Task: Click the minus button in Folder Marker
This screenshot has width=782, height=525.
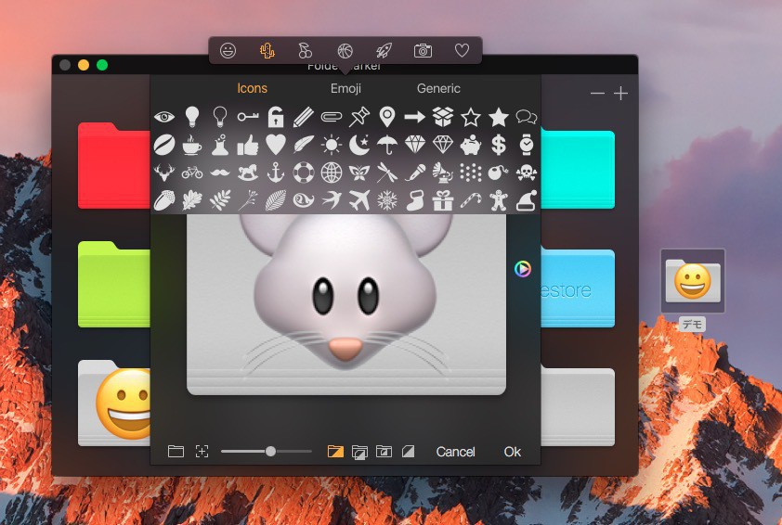Action: pos(597,93)
